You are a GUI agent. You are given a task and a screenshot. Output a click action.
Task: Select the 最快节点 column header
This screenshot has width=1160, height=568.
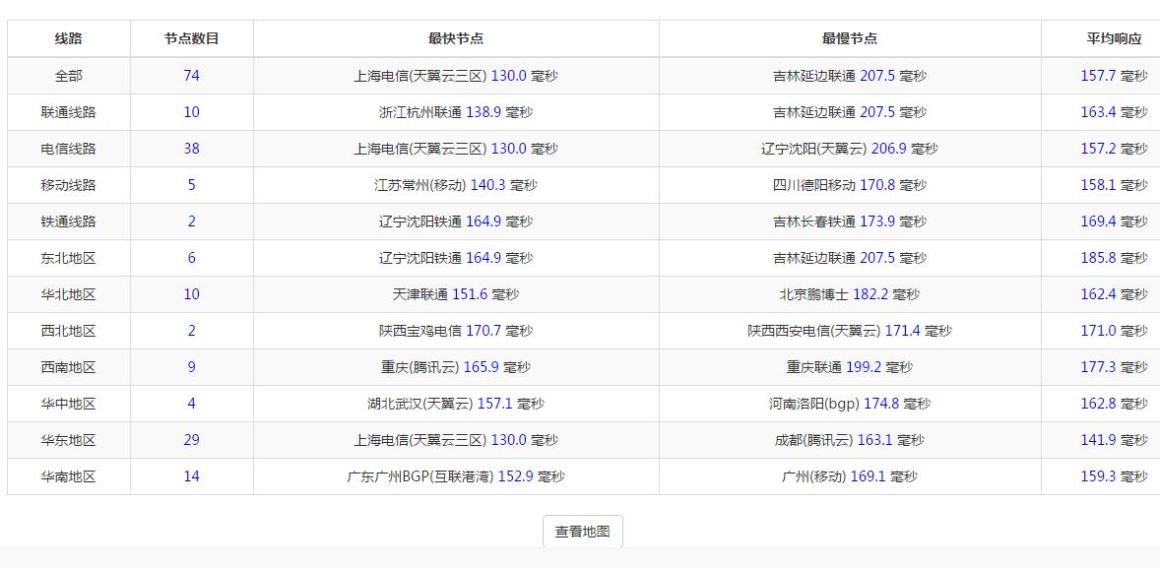click(x=456, y=39)
